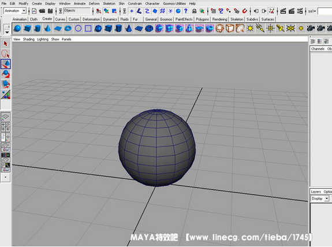Click the selection name input field

click(325, 11)
